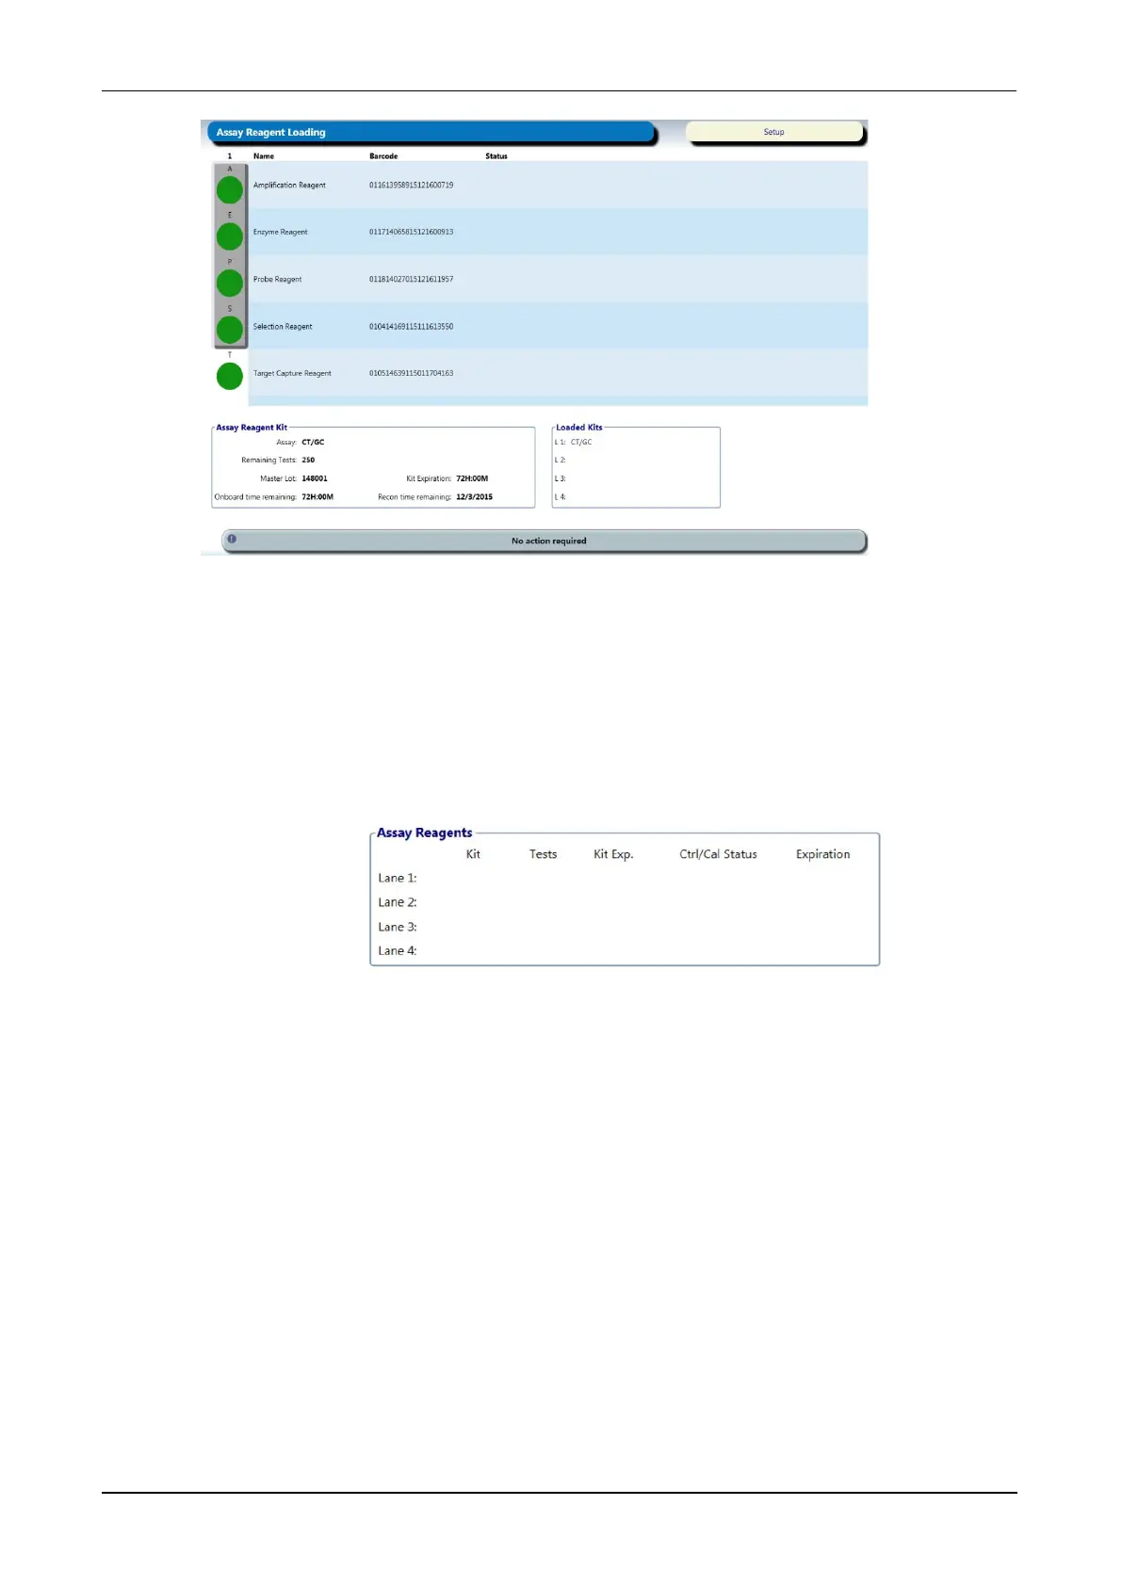Click the Loaded Kits group heading
This screenshot has height=1586, width=1122.
point(579,428)
